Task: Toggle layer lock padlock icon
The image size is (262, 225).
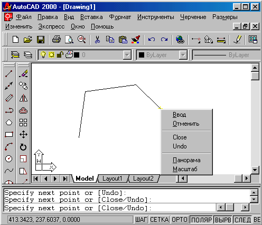Action: pos(60,55)
